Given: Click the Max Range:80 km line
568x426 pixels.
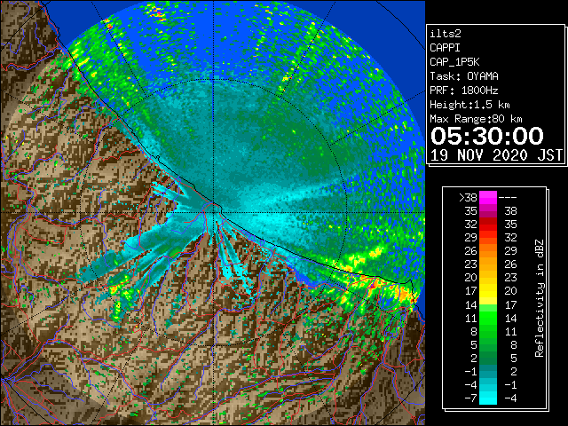Looking at the screenshot, I should click(476, 119).
